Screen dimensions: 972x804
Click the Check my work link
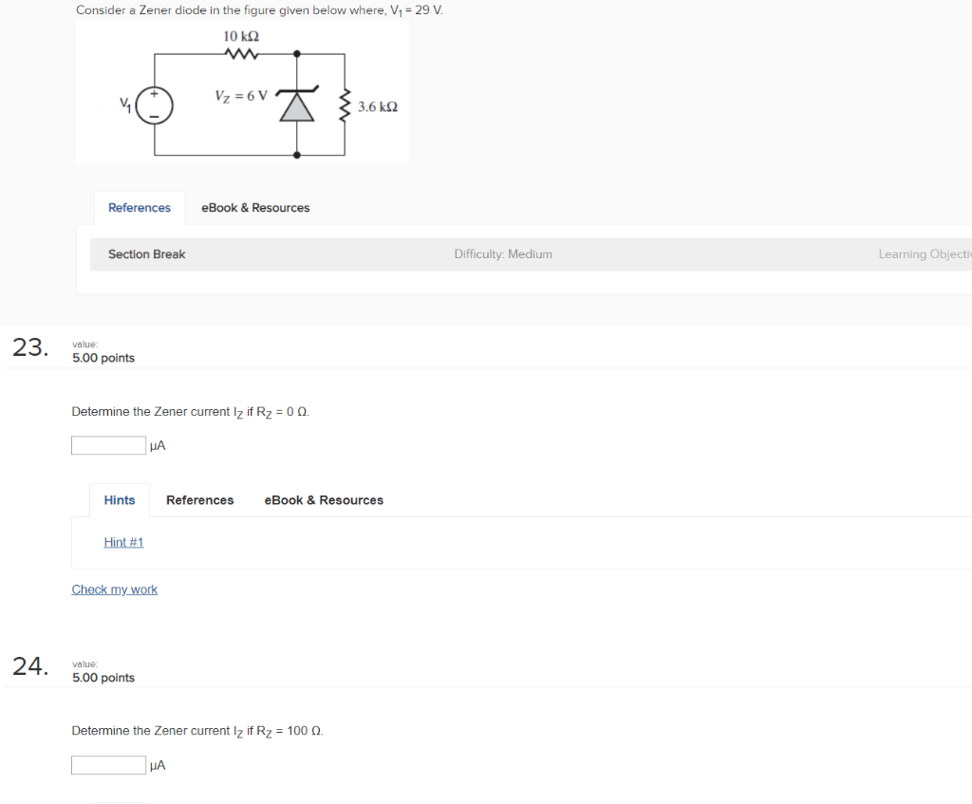(114, 589)
